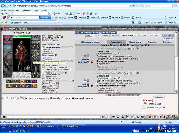Click the Зверь button
Viewport: 179px width, 134px height.
96,35
